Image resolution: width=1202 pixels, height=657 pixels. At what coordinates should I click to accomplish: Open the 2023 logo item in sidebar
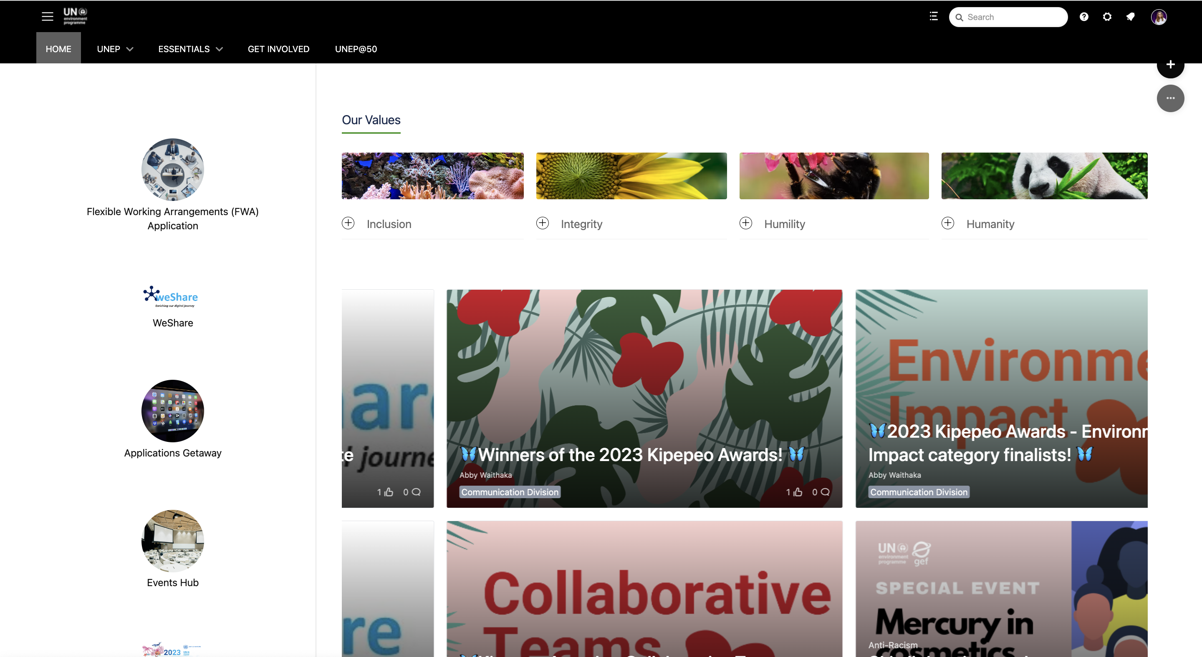pos(172,649)
